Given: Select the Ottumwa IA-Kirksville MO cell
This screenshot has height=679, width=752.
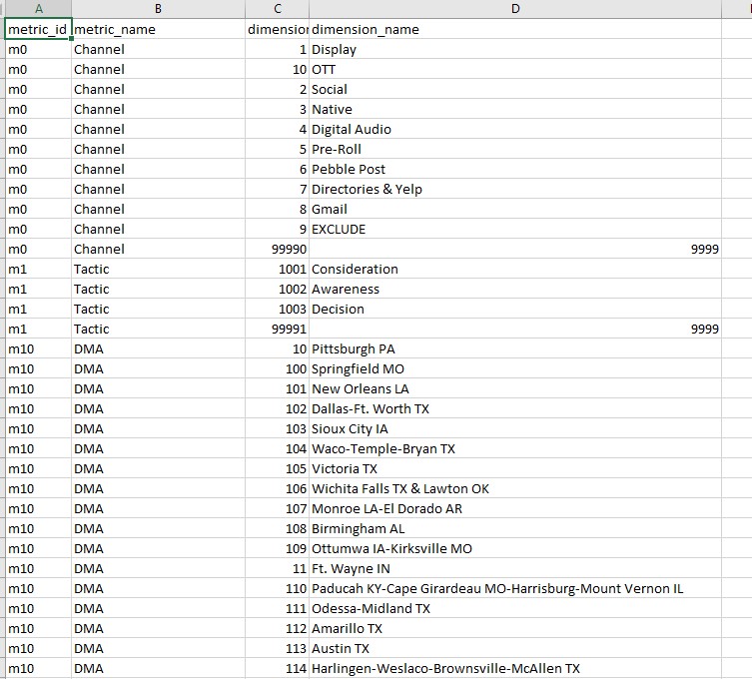Looking at the screenshot, I should tap(515, 549).
